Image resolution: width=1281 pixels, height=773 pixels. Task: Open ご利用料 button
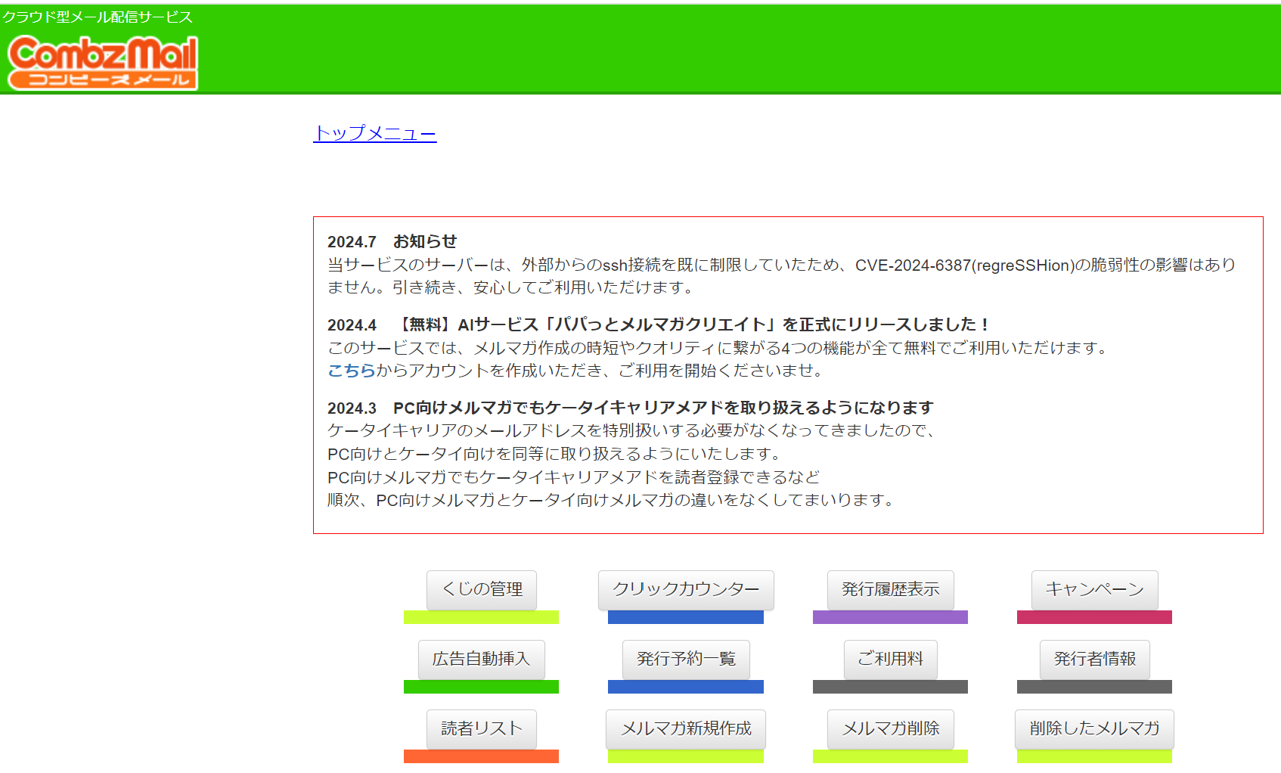891,659
